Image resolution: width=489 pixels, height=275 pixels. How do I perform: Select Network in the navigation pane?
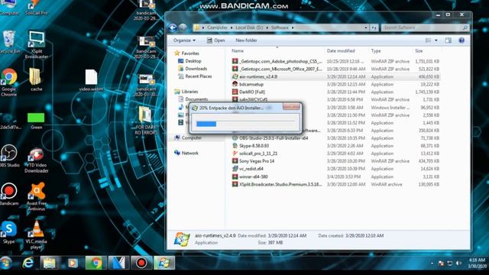[x=186, y=153]
